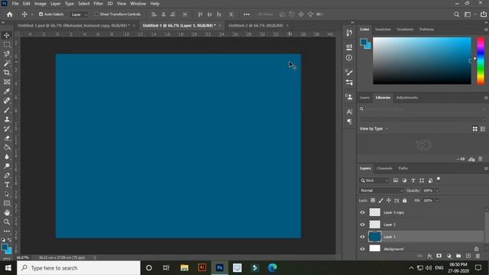Select the Rectangle shape tool
The width and height of the screenshot is (489, 275).
[x=7, y=204]
